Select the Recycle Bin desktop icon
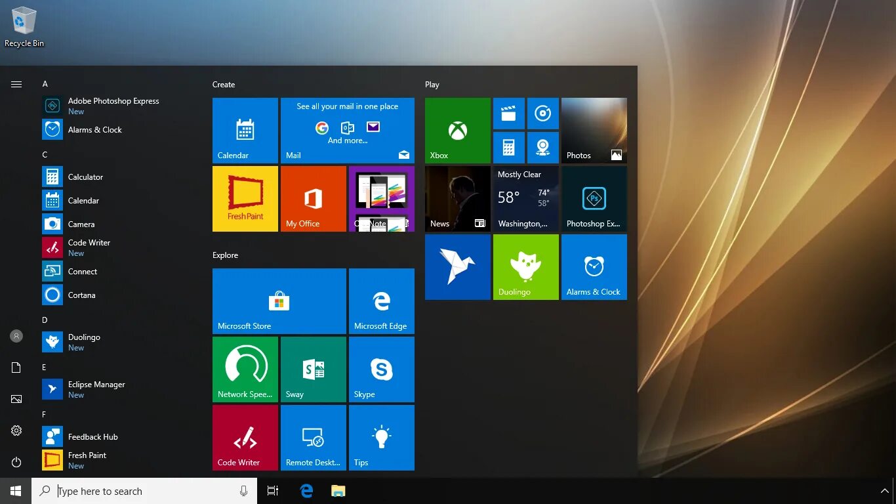This screenshot has height=504, width=896. click(x=24, y=27)
